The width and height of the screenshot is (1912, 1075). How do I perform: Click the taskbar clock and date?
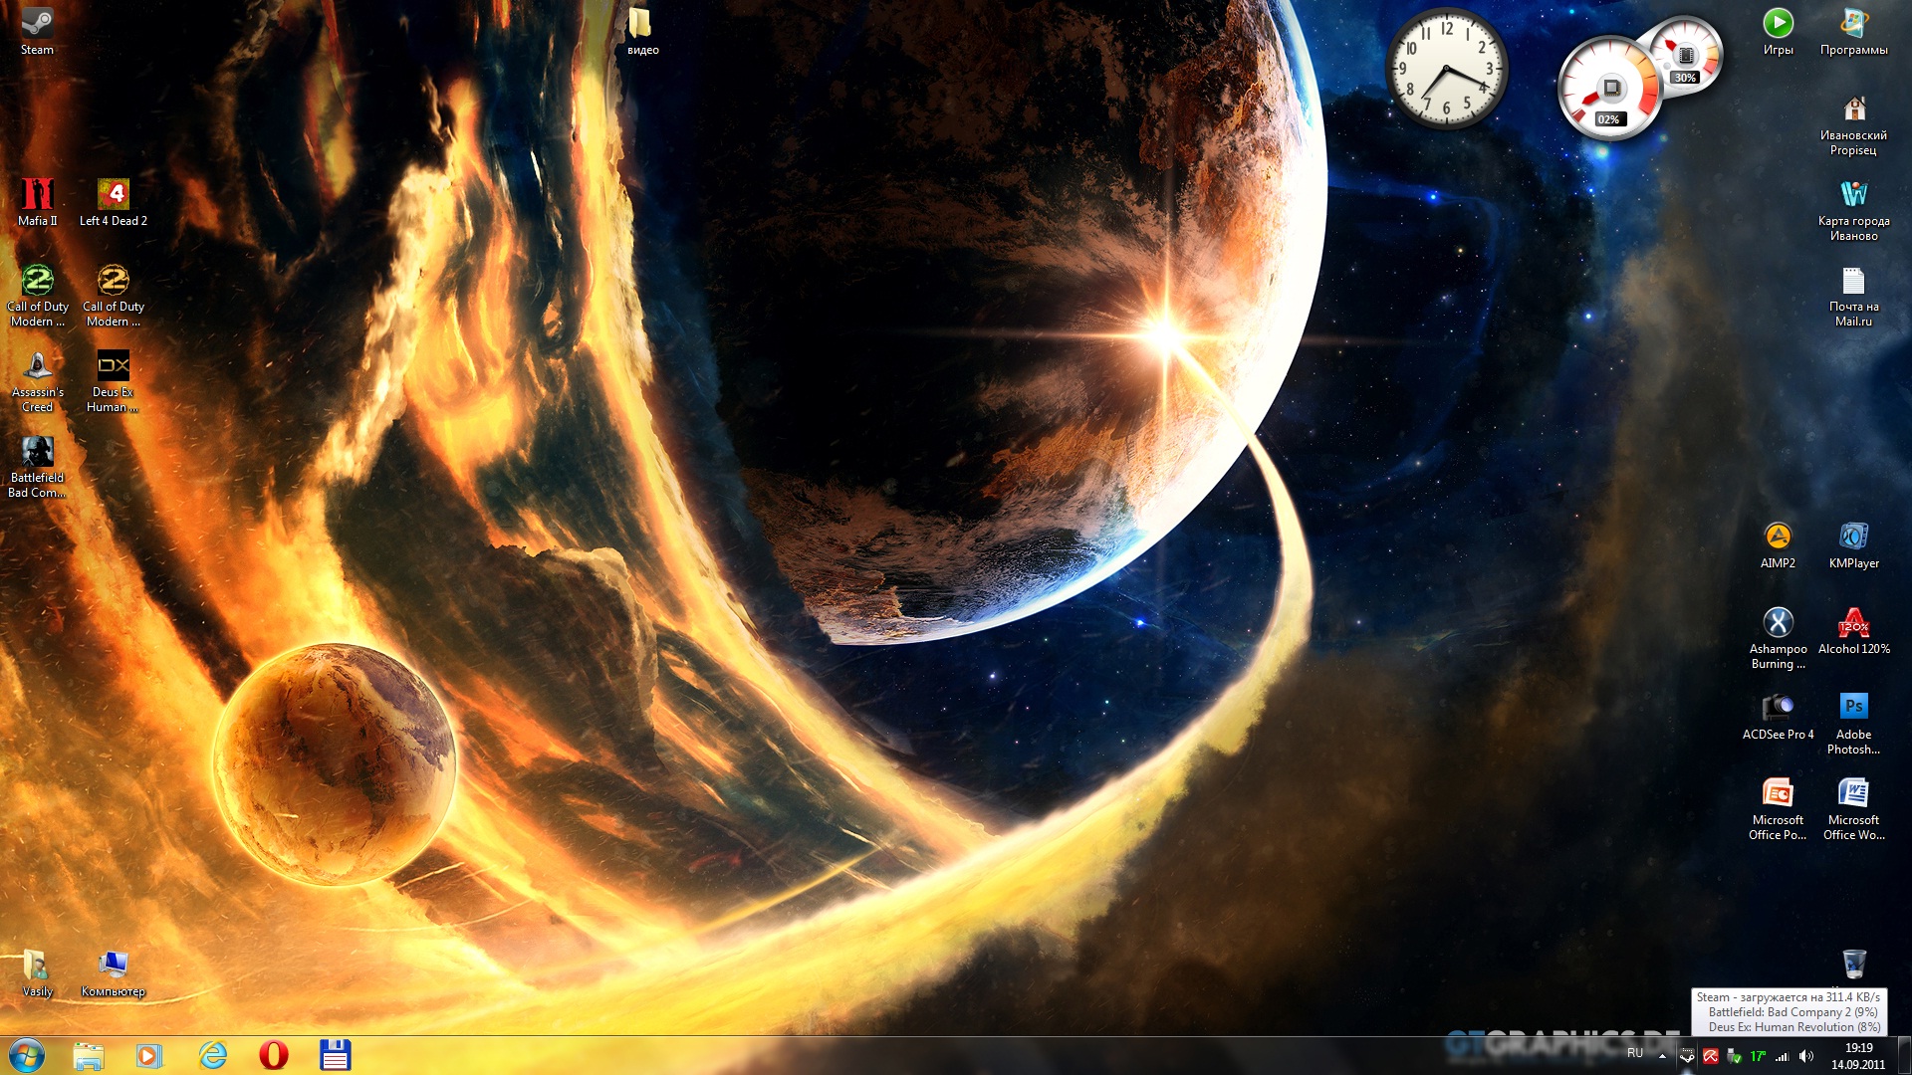[1858, 1056]
